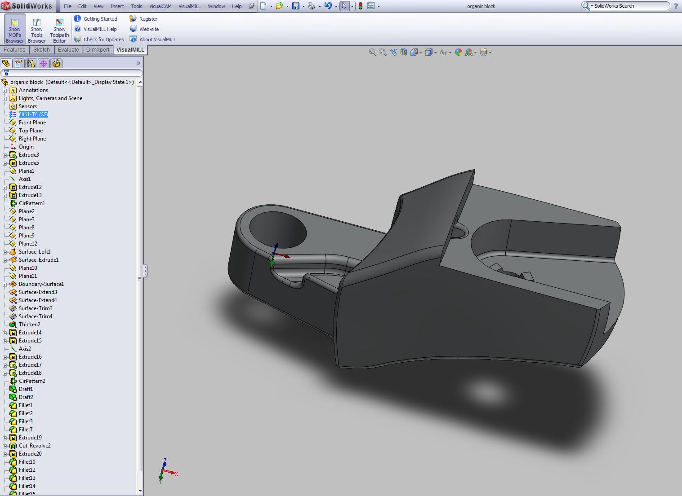
Task: Open VisualMILL Help
Action: tap(100, 29)
